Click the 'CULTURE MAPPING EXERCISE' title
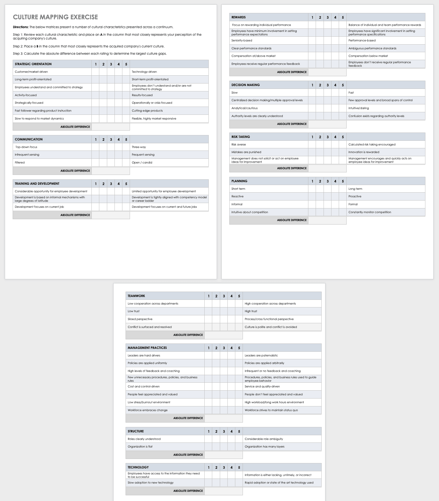The width and height of the screenshot is (439, 501). (x=55, y=17)
